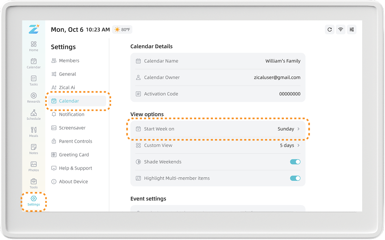
Task: Click the Event settings heading
Action: coord(148,199)
